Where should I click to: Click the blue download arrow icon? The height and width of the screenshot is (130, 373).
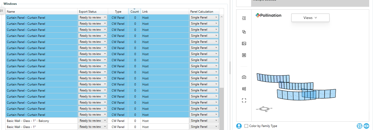239,126
